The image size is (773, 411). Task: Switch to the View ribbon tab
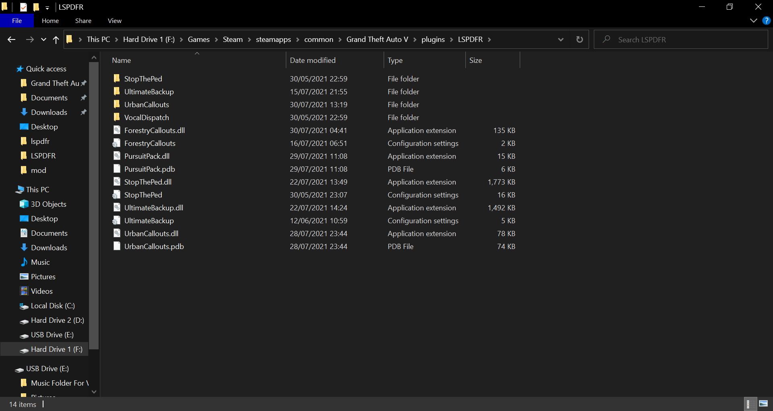click(114, 21)
